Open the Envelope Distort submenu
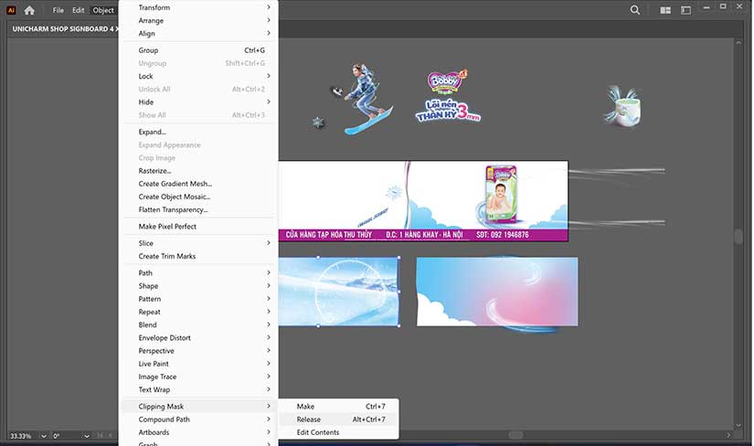This screenshot has width=754, height=446. click(198, 338)
